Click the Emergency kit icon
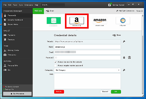This screenshot has width=146, height=99. pyautogui.click(x=5, y=55)
